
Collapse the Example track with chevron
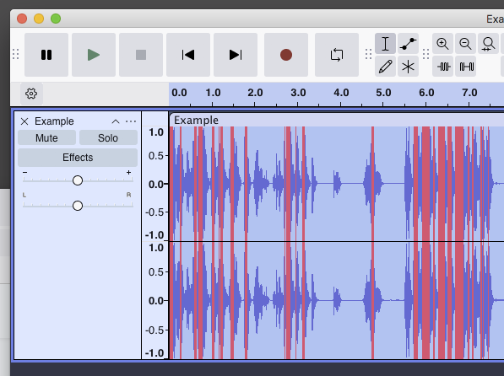(x=116, y=121)
